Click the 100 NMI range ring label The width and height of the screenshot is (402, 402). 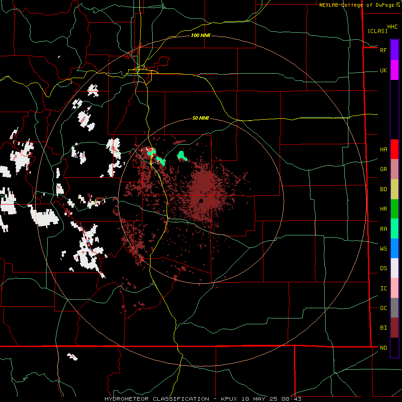201,35
